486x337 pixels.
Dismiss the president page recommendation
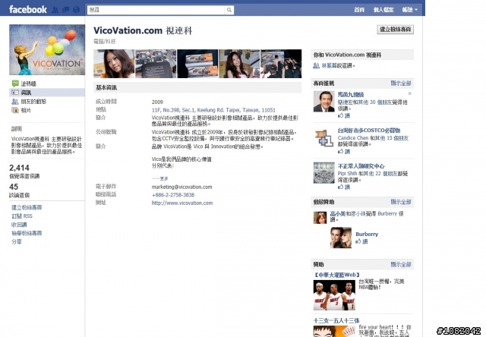410,93
